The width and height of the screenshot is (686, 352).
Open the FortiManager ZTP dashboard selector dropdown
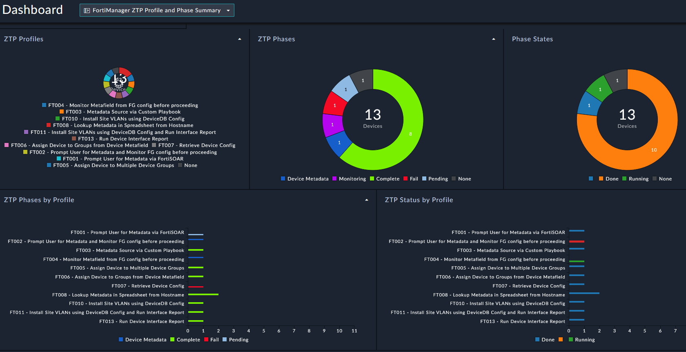click(x=157, y=10)
